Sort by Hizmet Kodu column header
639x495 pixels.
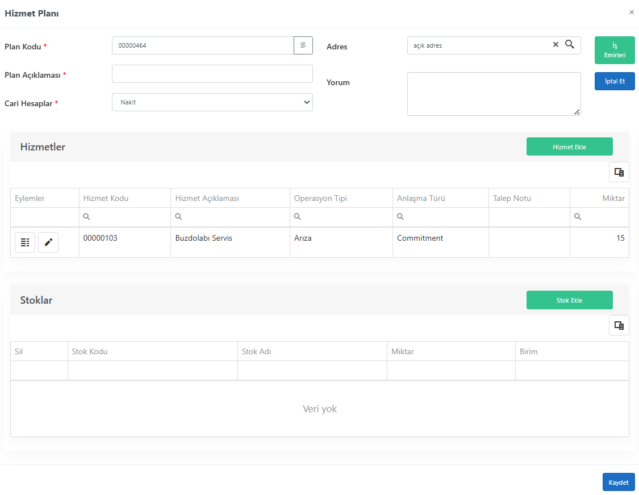[x=125, y=198]
